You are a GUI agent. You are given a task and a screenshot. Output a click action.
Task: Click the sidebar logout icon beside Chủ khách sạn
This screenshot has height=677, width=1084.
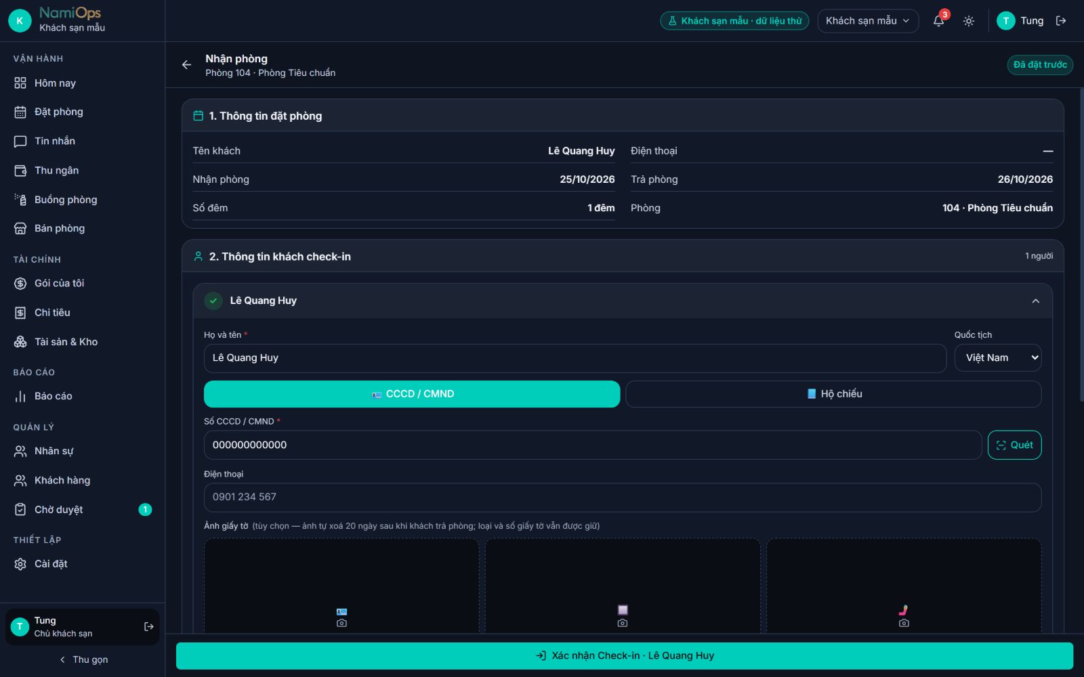[x=149, y=627]
